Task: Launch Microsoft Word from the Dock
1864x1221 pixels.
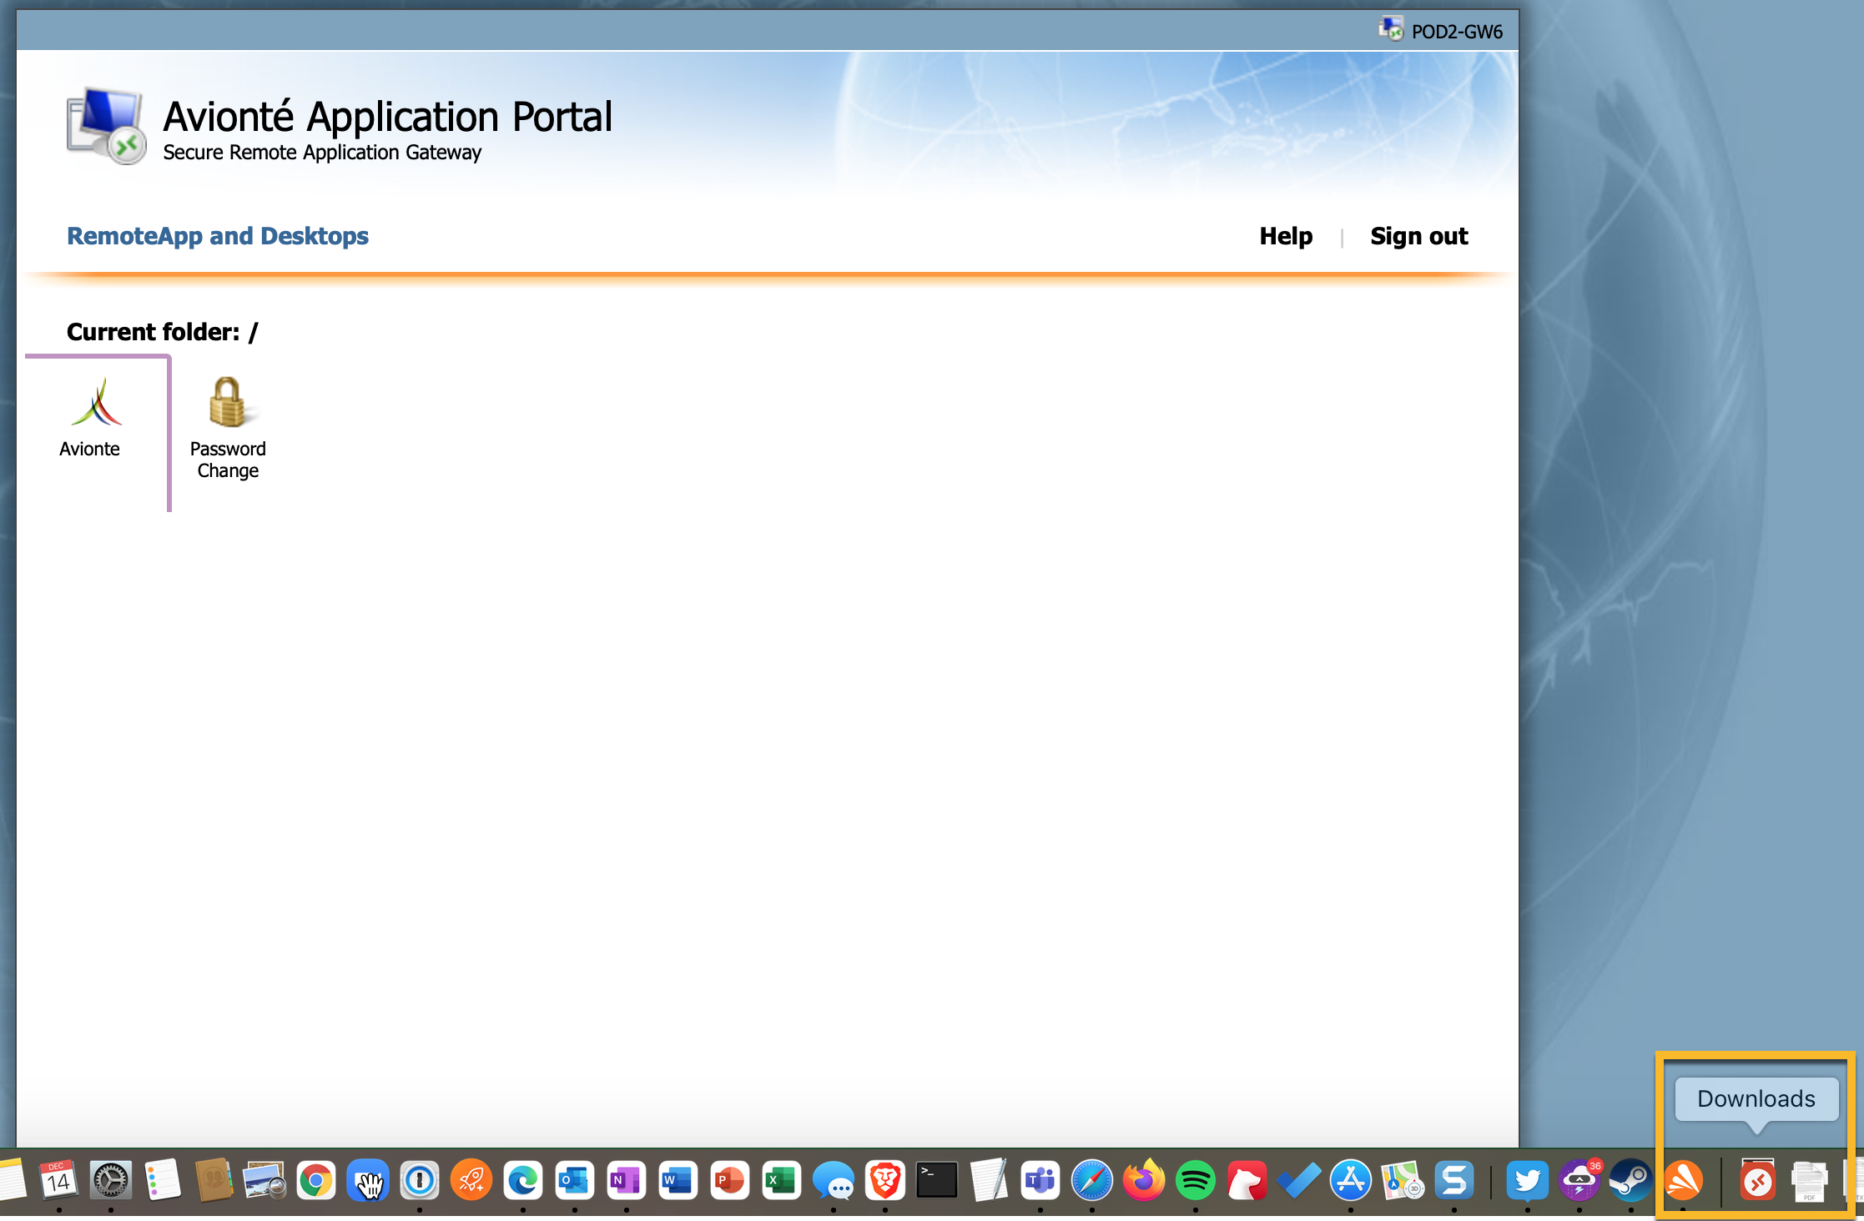Action: click(678, 1180)
